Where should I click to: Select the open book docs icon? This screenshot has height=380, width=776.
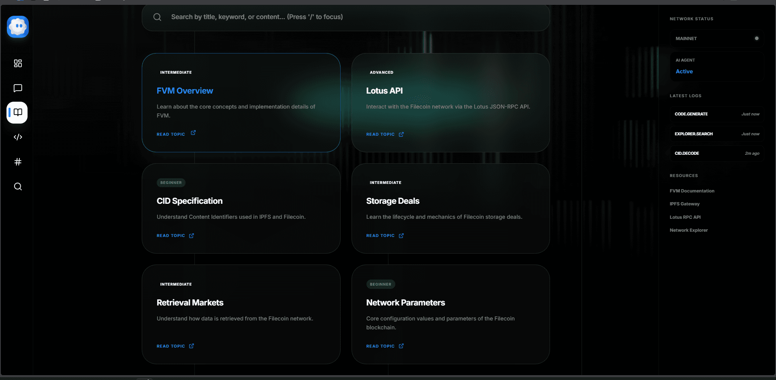[17, 112]
